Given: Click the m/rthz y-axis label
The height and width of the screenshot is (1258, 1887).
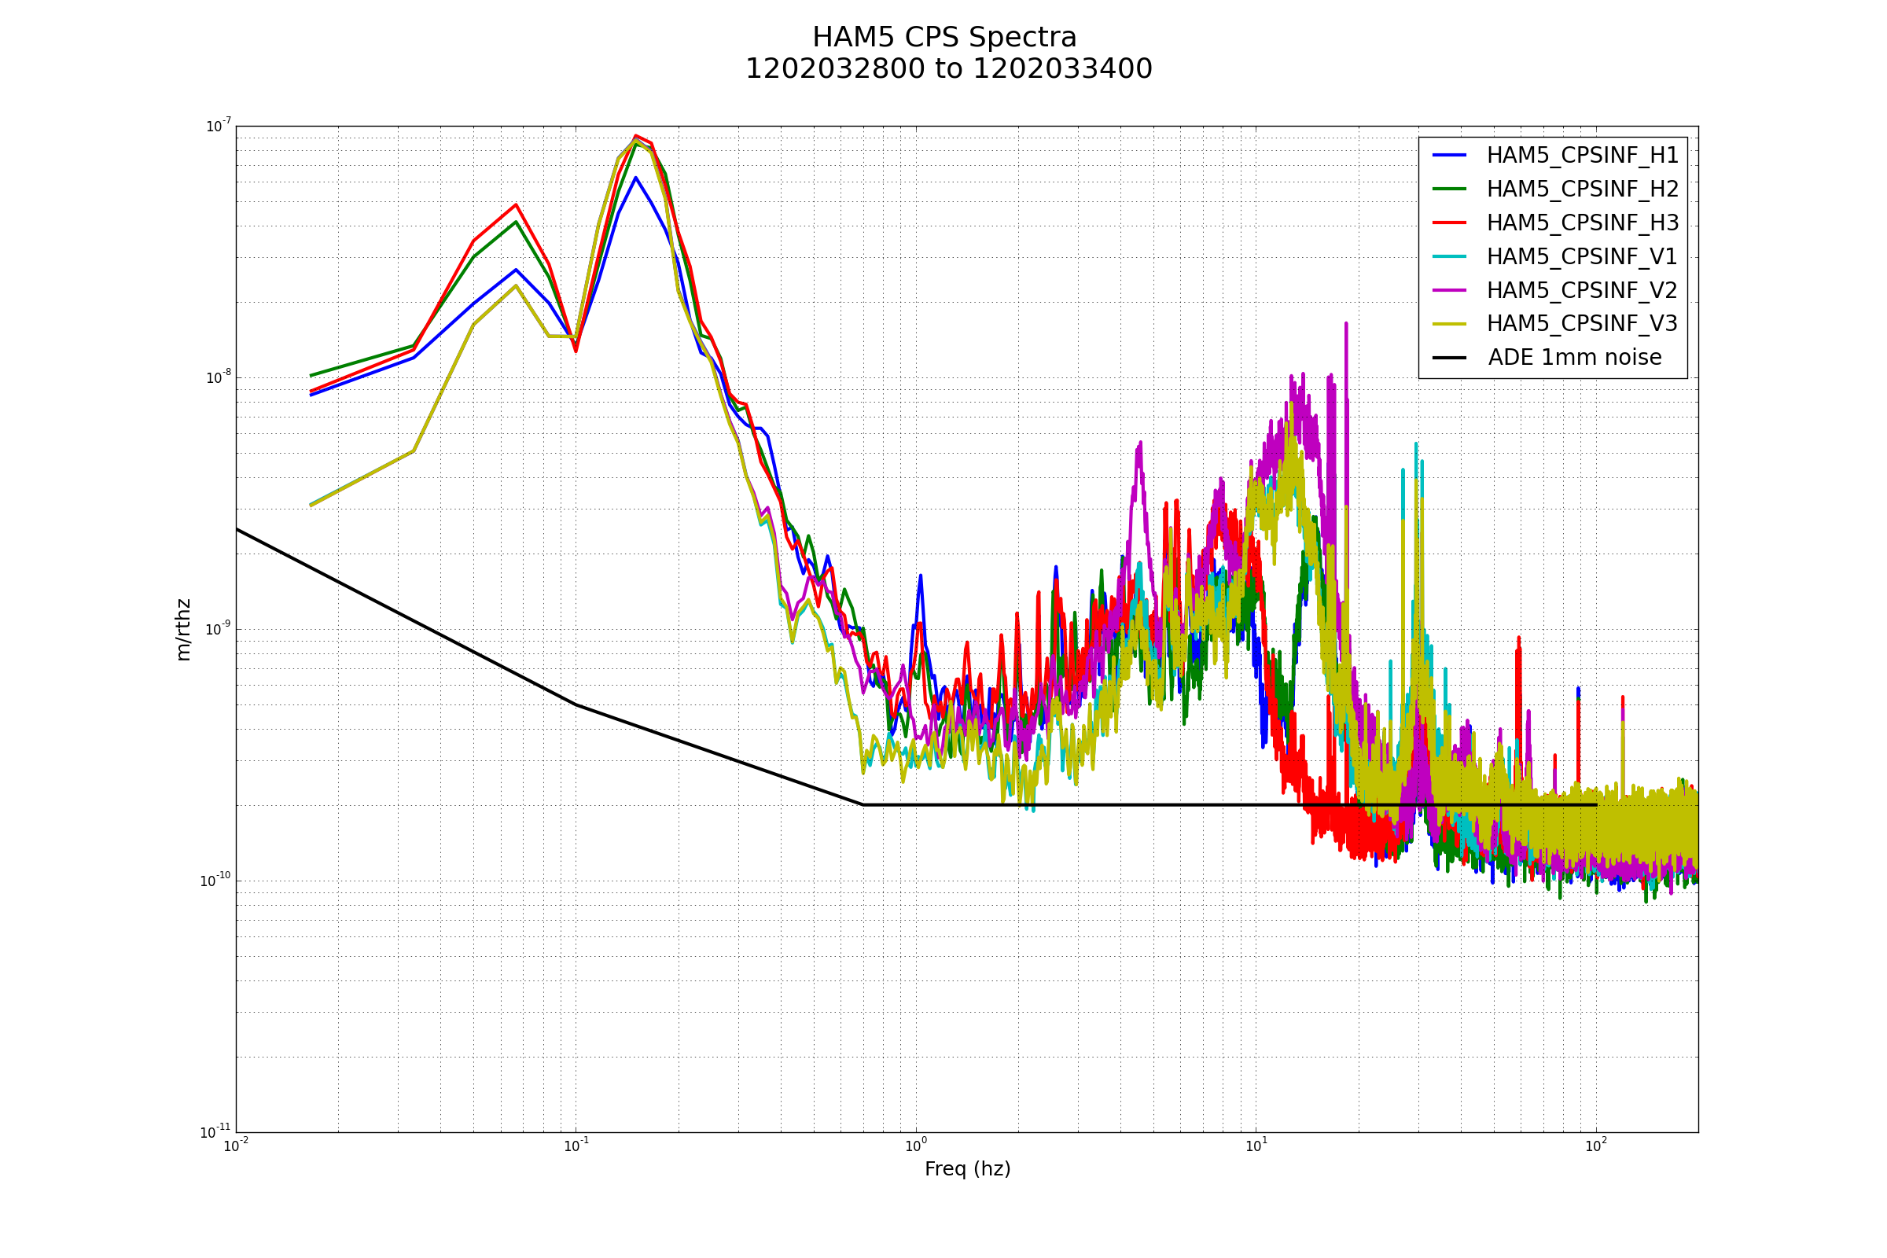Looking at the screenshot, I should 184,630.
